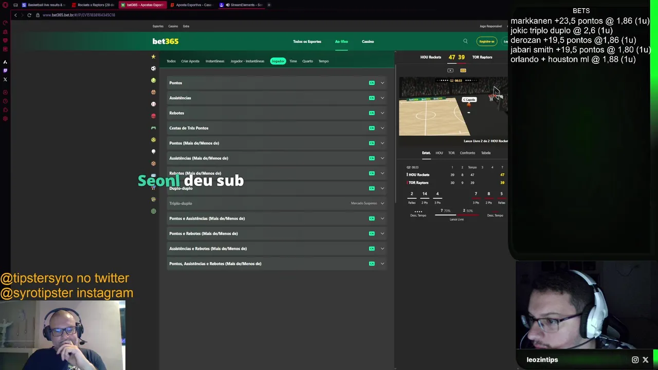
Task: Click the bet365 logo
Action: 166,41
